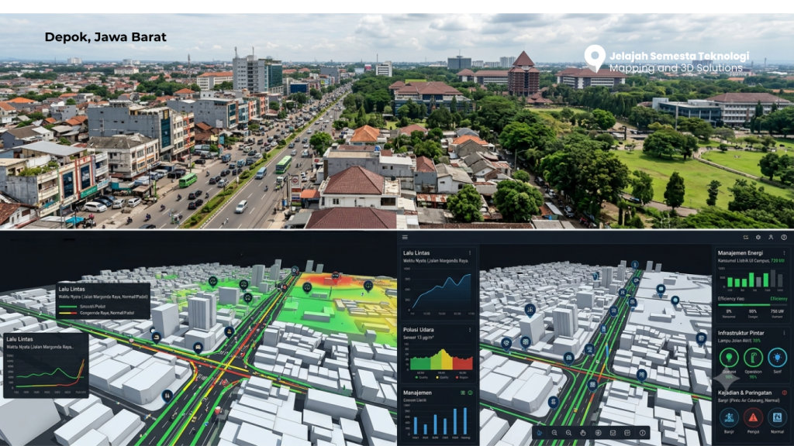794x446 pixels.
Task: Click the Polusi Udara colored area chart
Action: (x=441, y=359)
